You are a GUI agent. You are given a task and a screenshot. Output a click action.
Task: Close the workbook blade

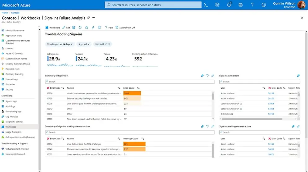pyautogui.click(x=302, y=18)
